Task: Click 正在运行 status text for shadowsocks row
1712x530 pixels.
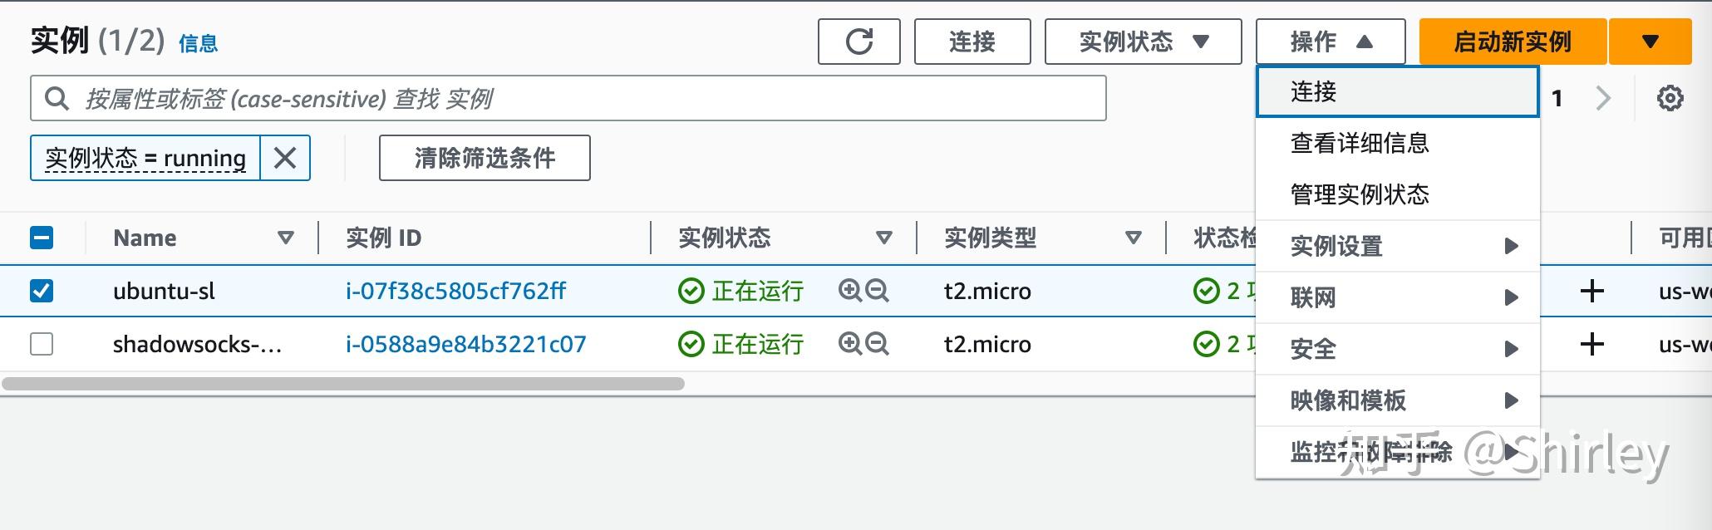Action: [757, 344]
